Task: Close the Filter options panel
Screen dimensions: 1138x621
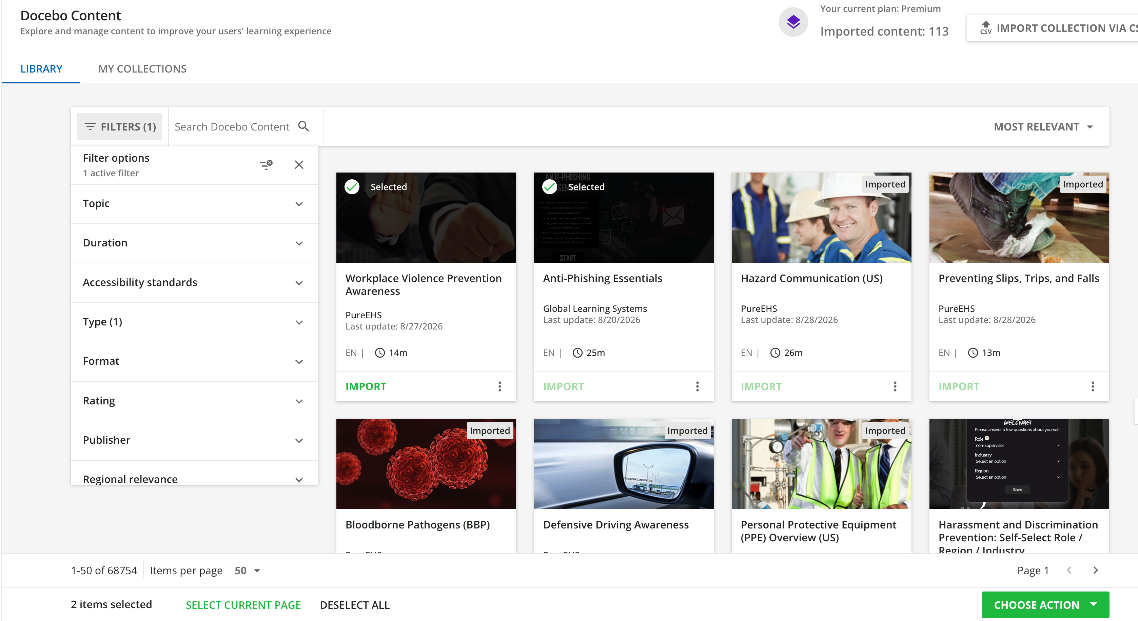Action: pyautogui.click(x=299, y=165)
